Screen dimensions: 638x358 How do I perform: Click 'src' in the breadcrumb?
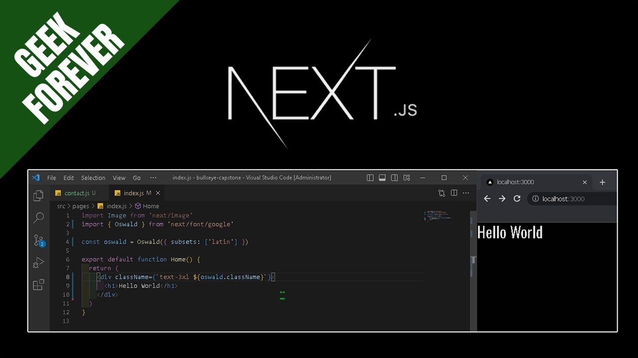[x=61, y=206]
